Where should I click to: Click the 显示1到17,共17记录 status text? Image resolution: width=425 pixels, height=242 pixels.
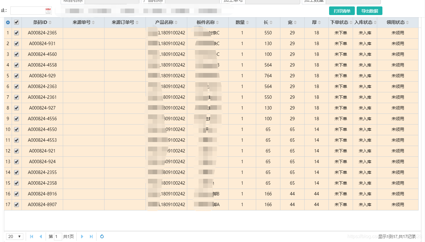click(x=397, y=236)
